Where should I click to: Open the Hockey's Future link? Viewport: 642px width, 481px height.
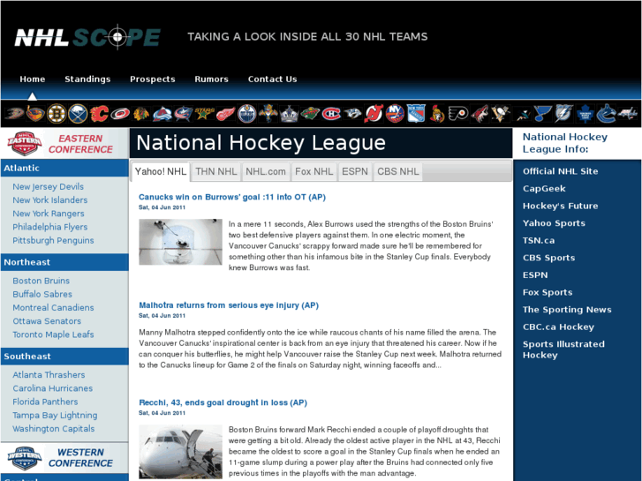tap(560, 206)
